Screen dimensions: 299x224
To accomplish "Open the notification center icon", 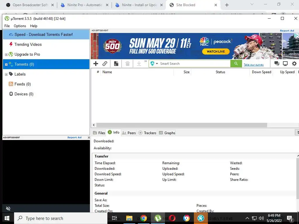I will click(290, 218).
